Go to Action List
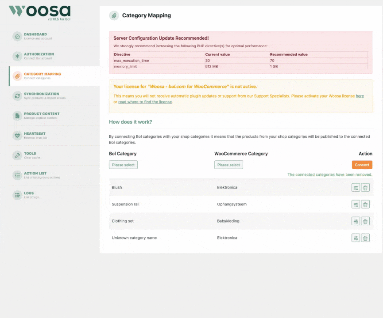The image size is (383, 318). (54, 175)
